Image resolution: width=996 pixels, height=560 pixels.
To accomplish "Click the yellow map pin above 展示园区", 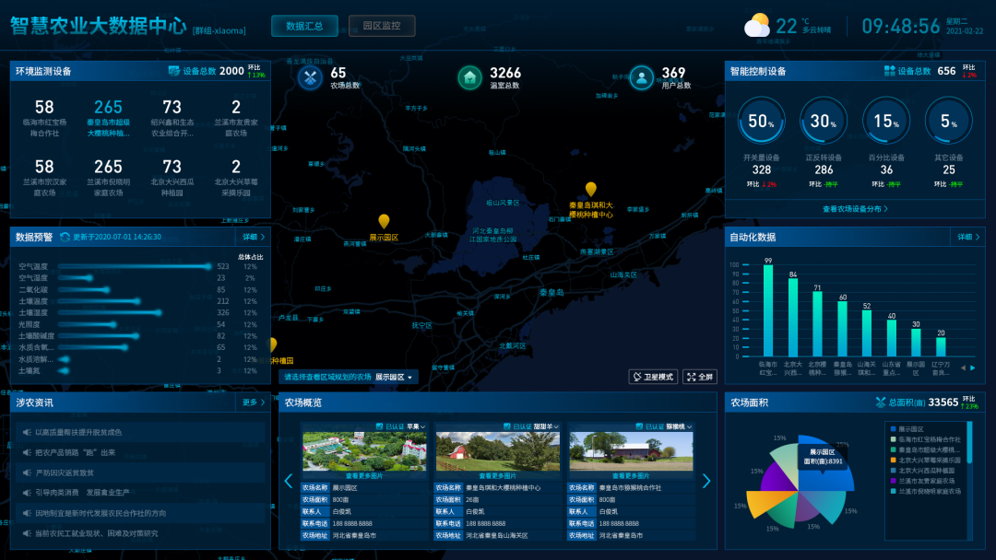I will pyautogui.click(x=384, y=221).
